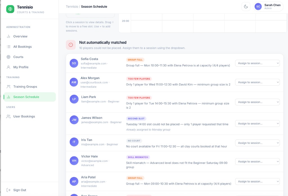Image resolution: width=288 pixels, height=196 pixels.
Task: Click the 20:00 time label in schedule
Action: (x=125, y=21)
